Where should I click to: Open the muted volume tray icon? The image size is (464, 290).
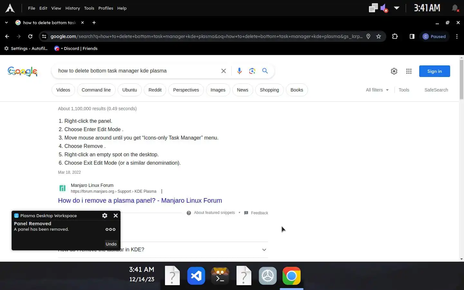click(x=384, y=8)
